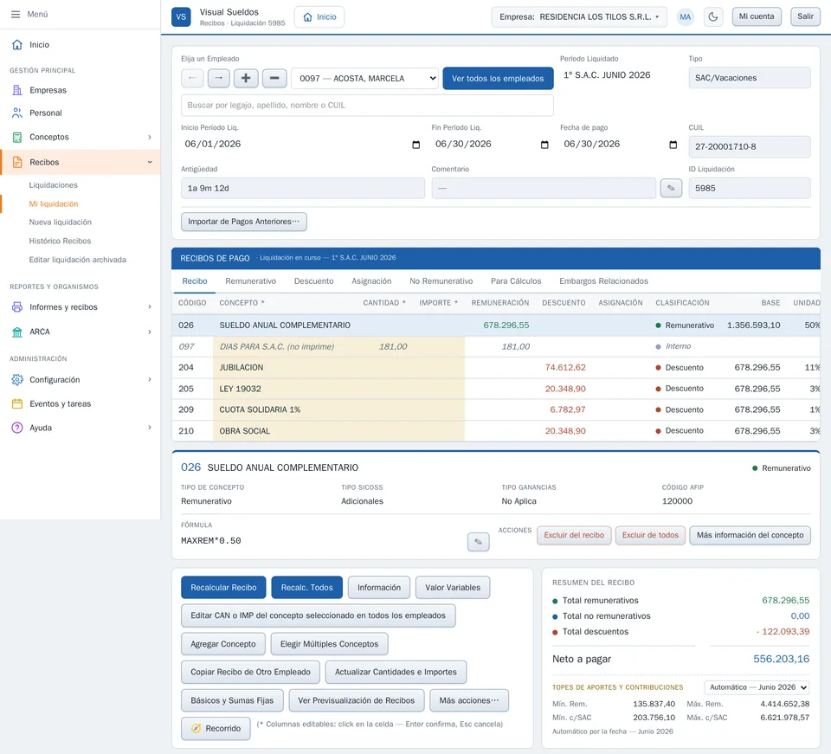This screenshot has height=754, width=831.
Task: Open the Automático — Junio 2026 dropdown
Action: click(757, 687)
